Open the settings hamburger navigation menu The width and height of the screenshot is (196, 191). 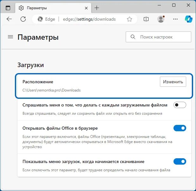point(10,37)
